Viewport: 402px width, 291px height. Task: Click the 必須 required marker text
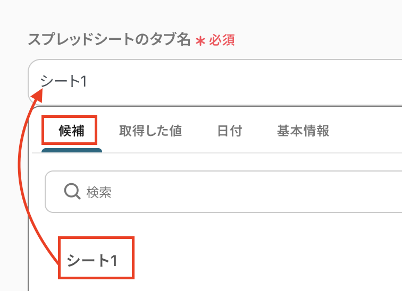coord(222,40)
